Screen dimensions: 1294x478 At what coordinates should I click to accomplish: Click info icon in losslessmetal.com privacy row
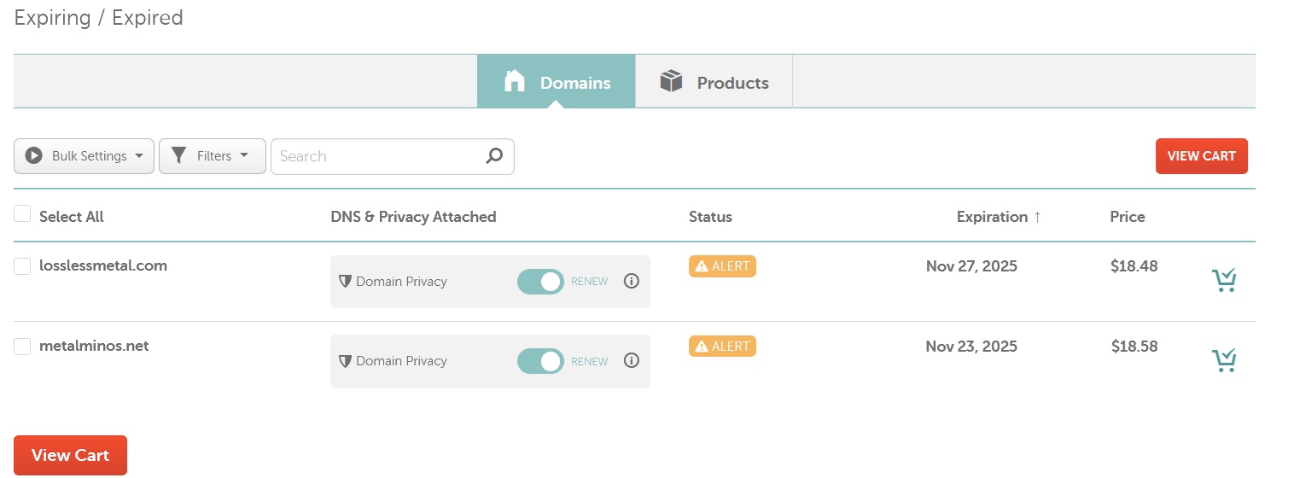(632, 281)
